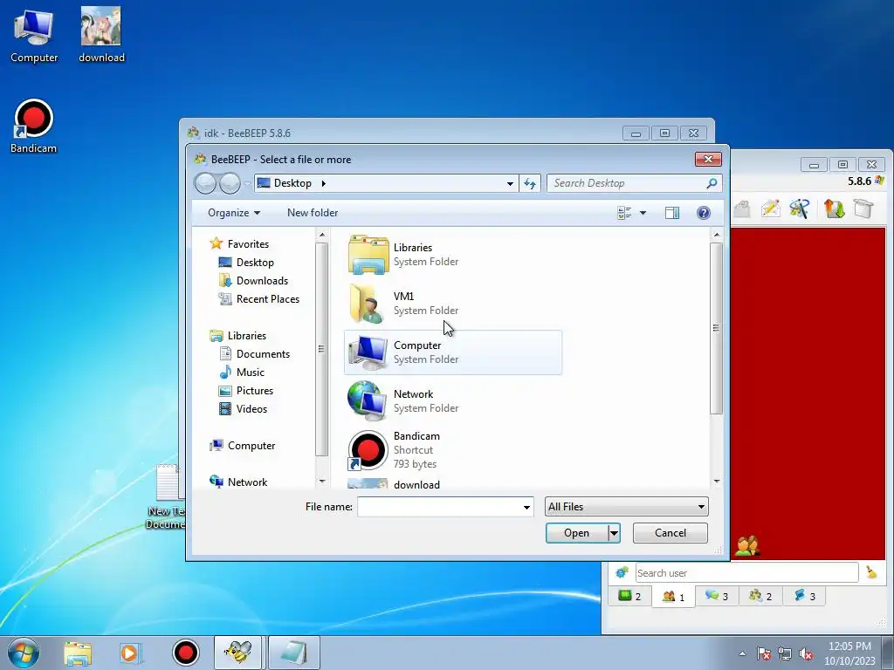The height and width of the screenshot is (670, 894).
Task: Open BeeBEEP bee icon in taskbar
Action: 238,653
